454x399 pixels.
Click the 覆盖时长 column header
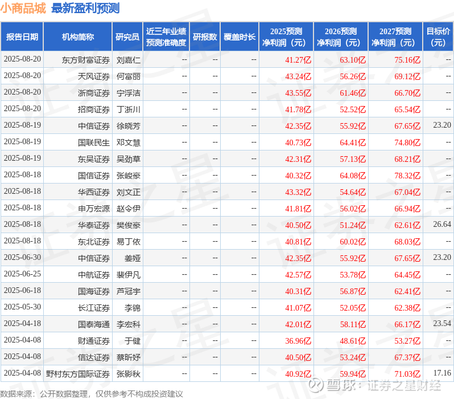(x=240, y=37)
